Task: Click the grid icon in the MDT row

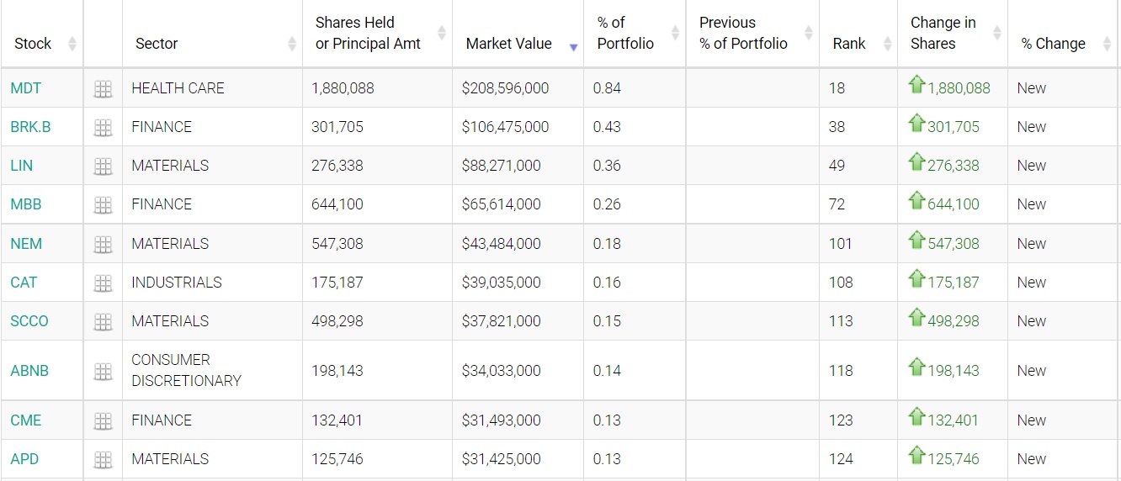Action: click(x=103, y=88)
